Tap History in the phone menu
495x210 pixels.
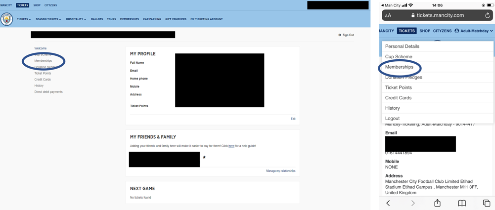click(438, 108)
